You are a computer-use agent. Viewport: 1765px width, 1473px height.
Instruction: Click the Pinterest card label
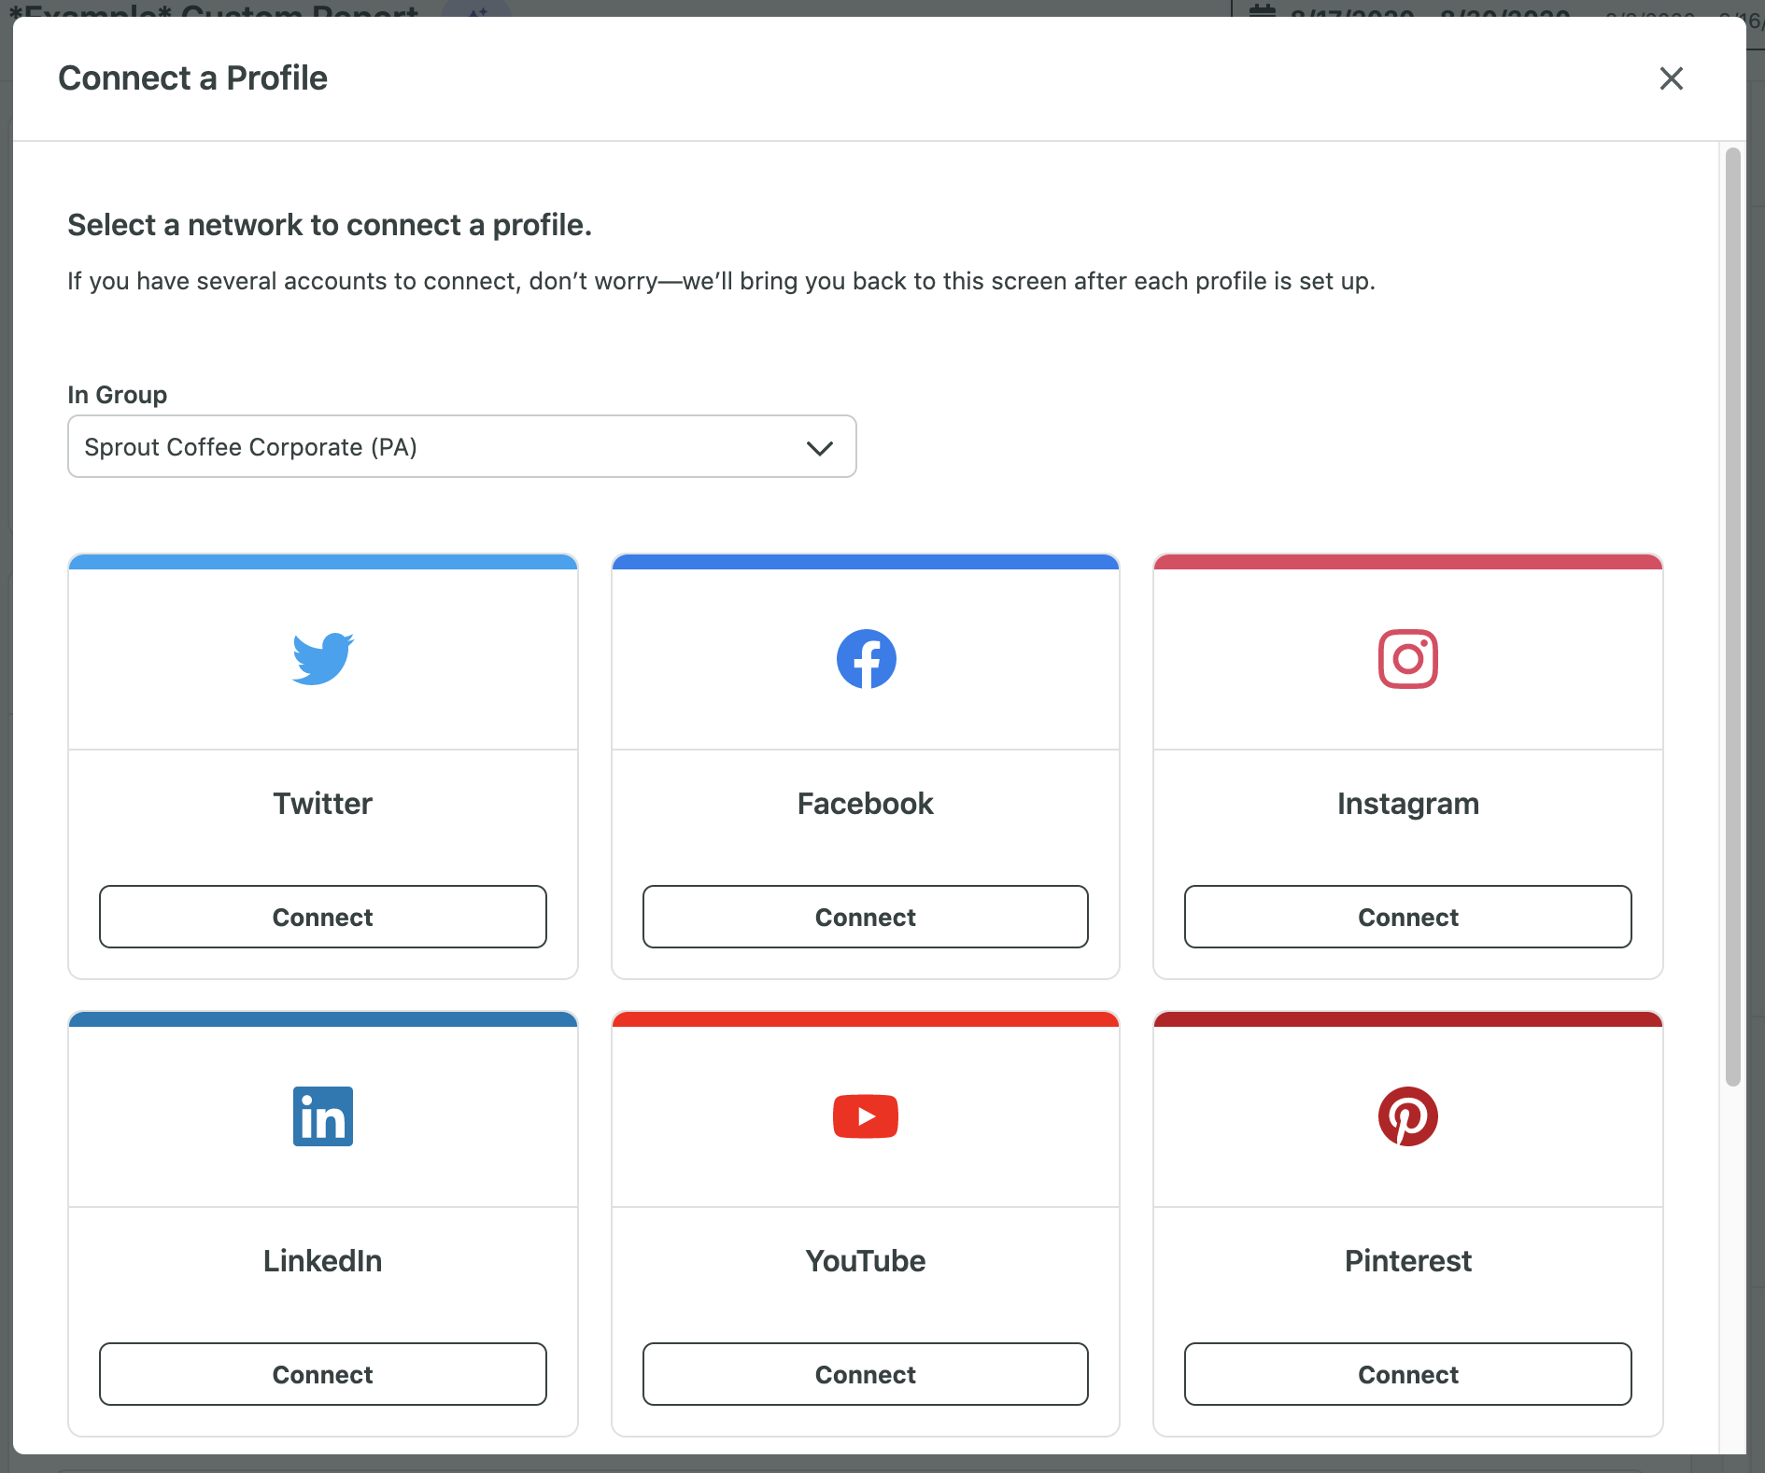[1408, 1261]
